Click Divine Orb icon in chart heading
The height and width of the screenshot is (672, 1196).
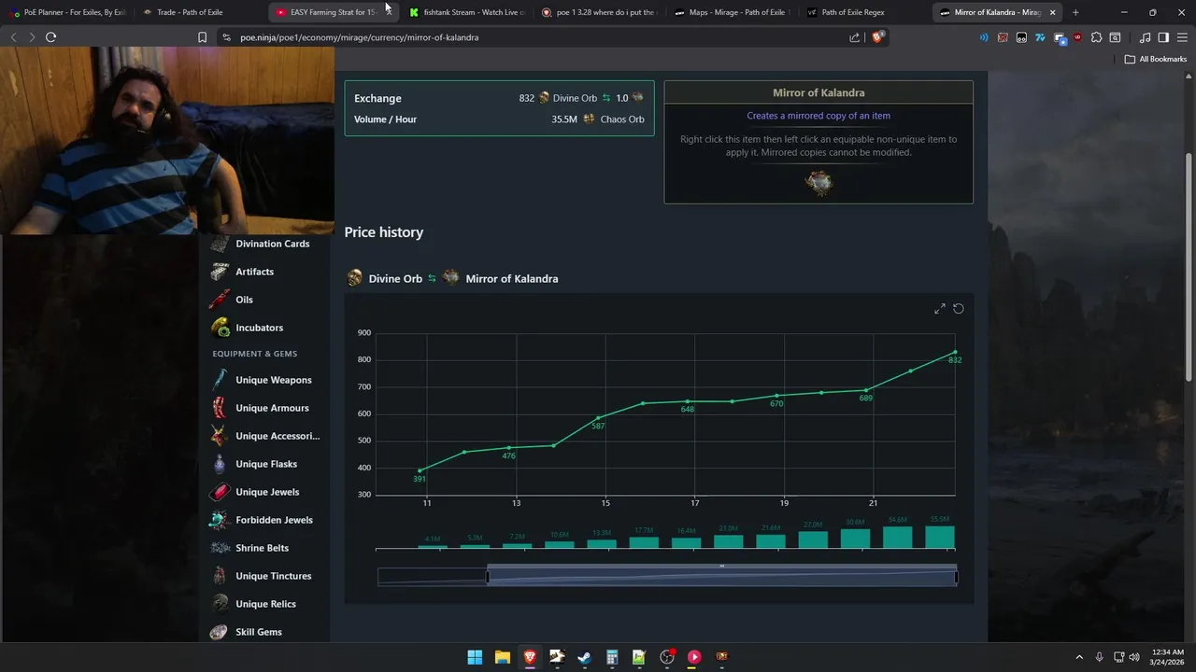pos(354,278)
